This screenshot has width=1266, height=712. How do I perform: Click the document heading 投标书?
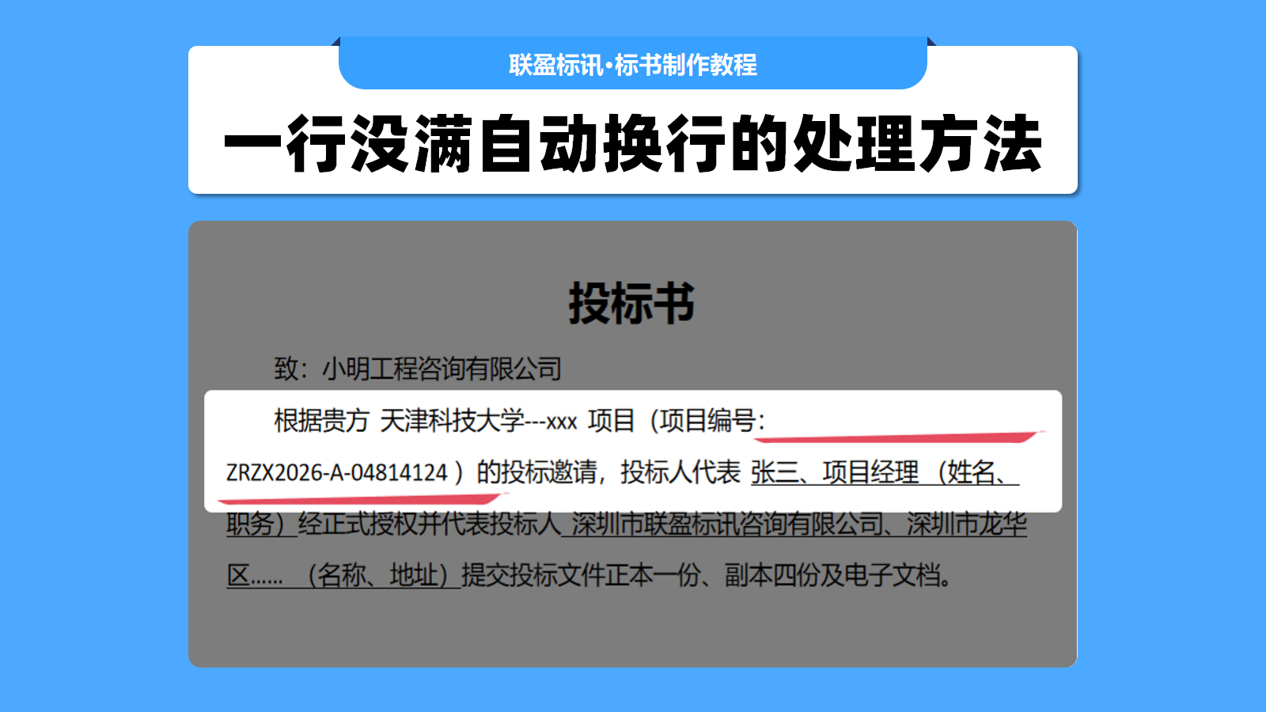pos(631,303)
